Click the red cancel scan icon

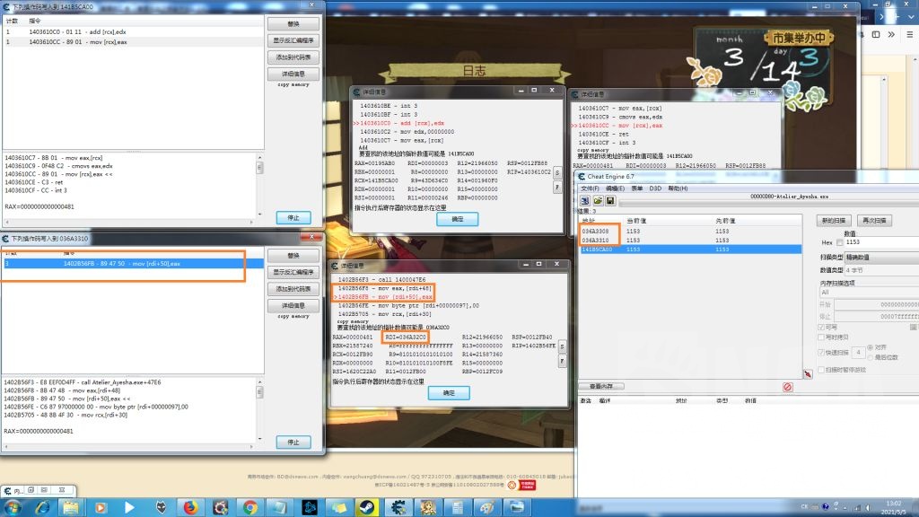786,388
